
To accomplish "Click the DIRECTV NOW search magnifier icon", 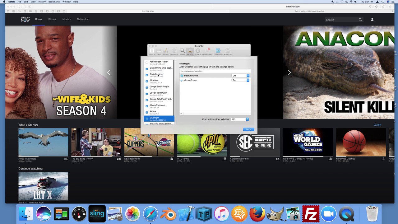I will [360, 20].
